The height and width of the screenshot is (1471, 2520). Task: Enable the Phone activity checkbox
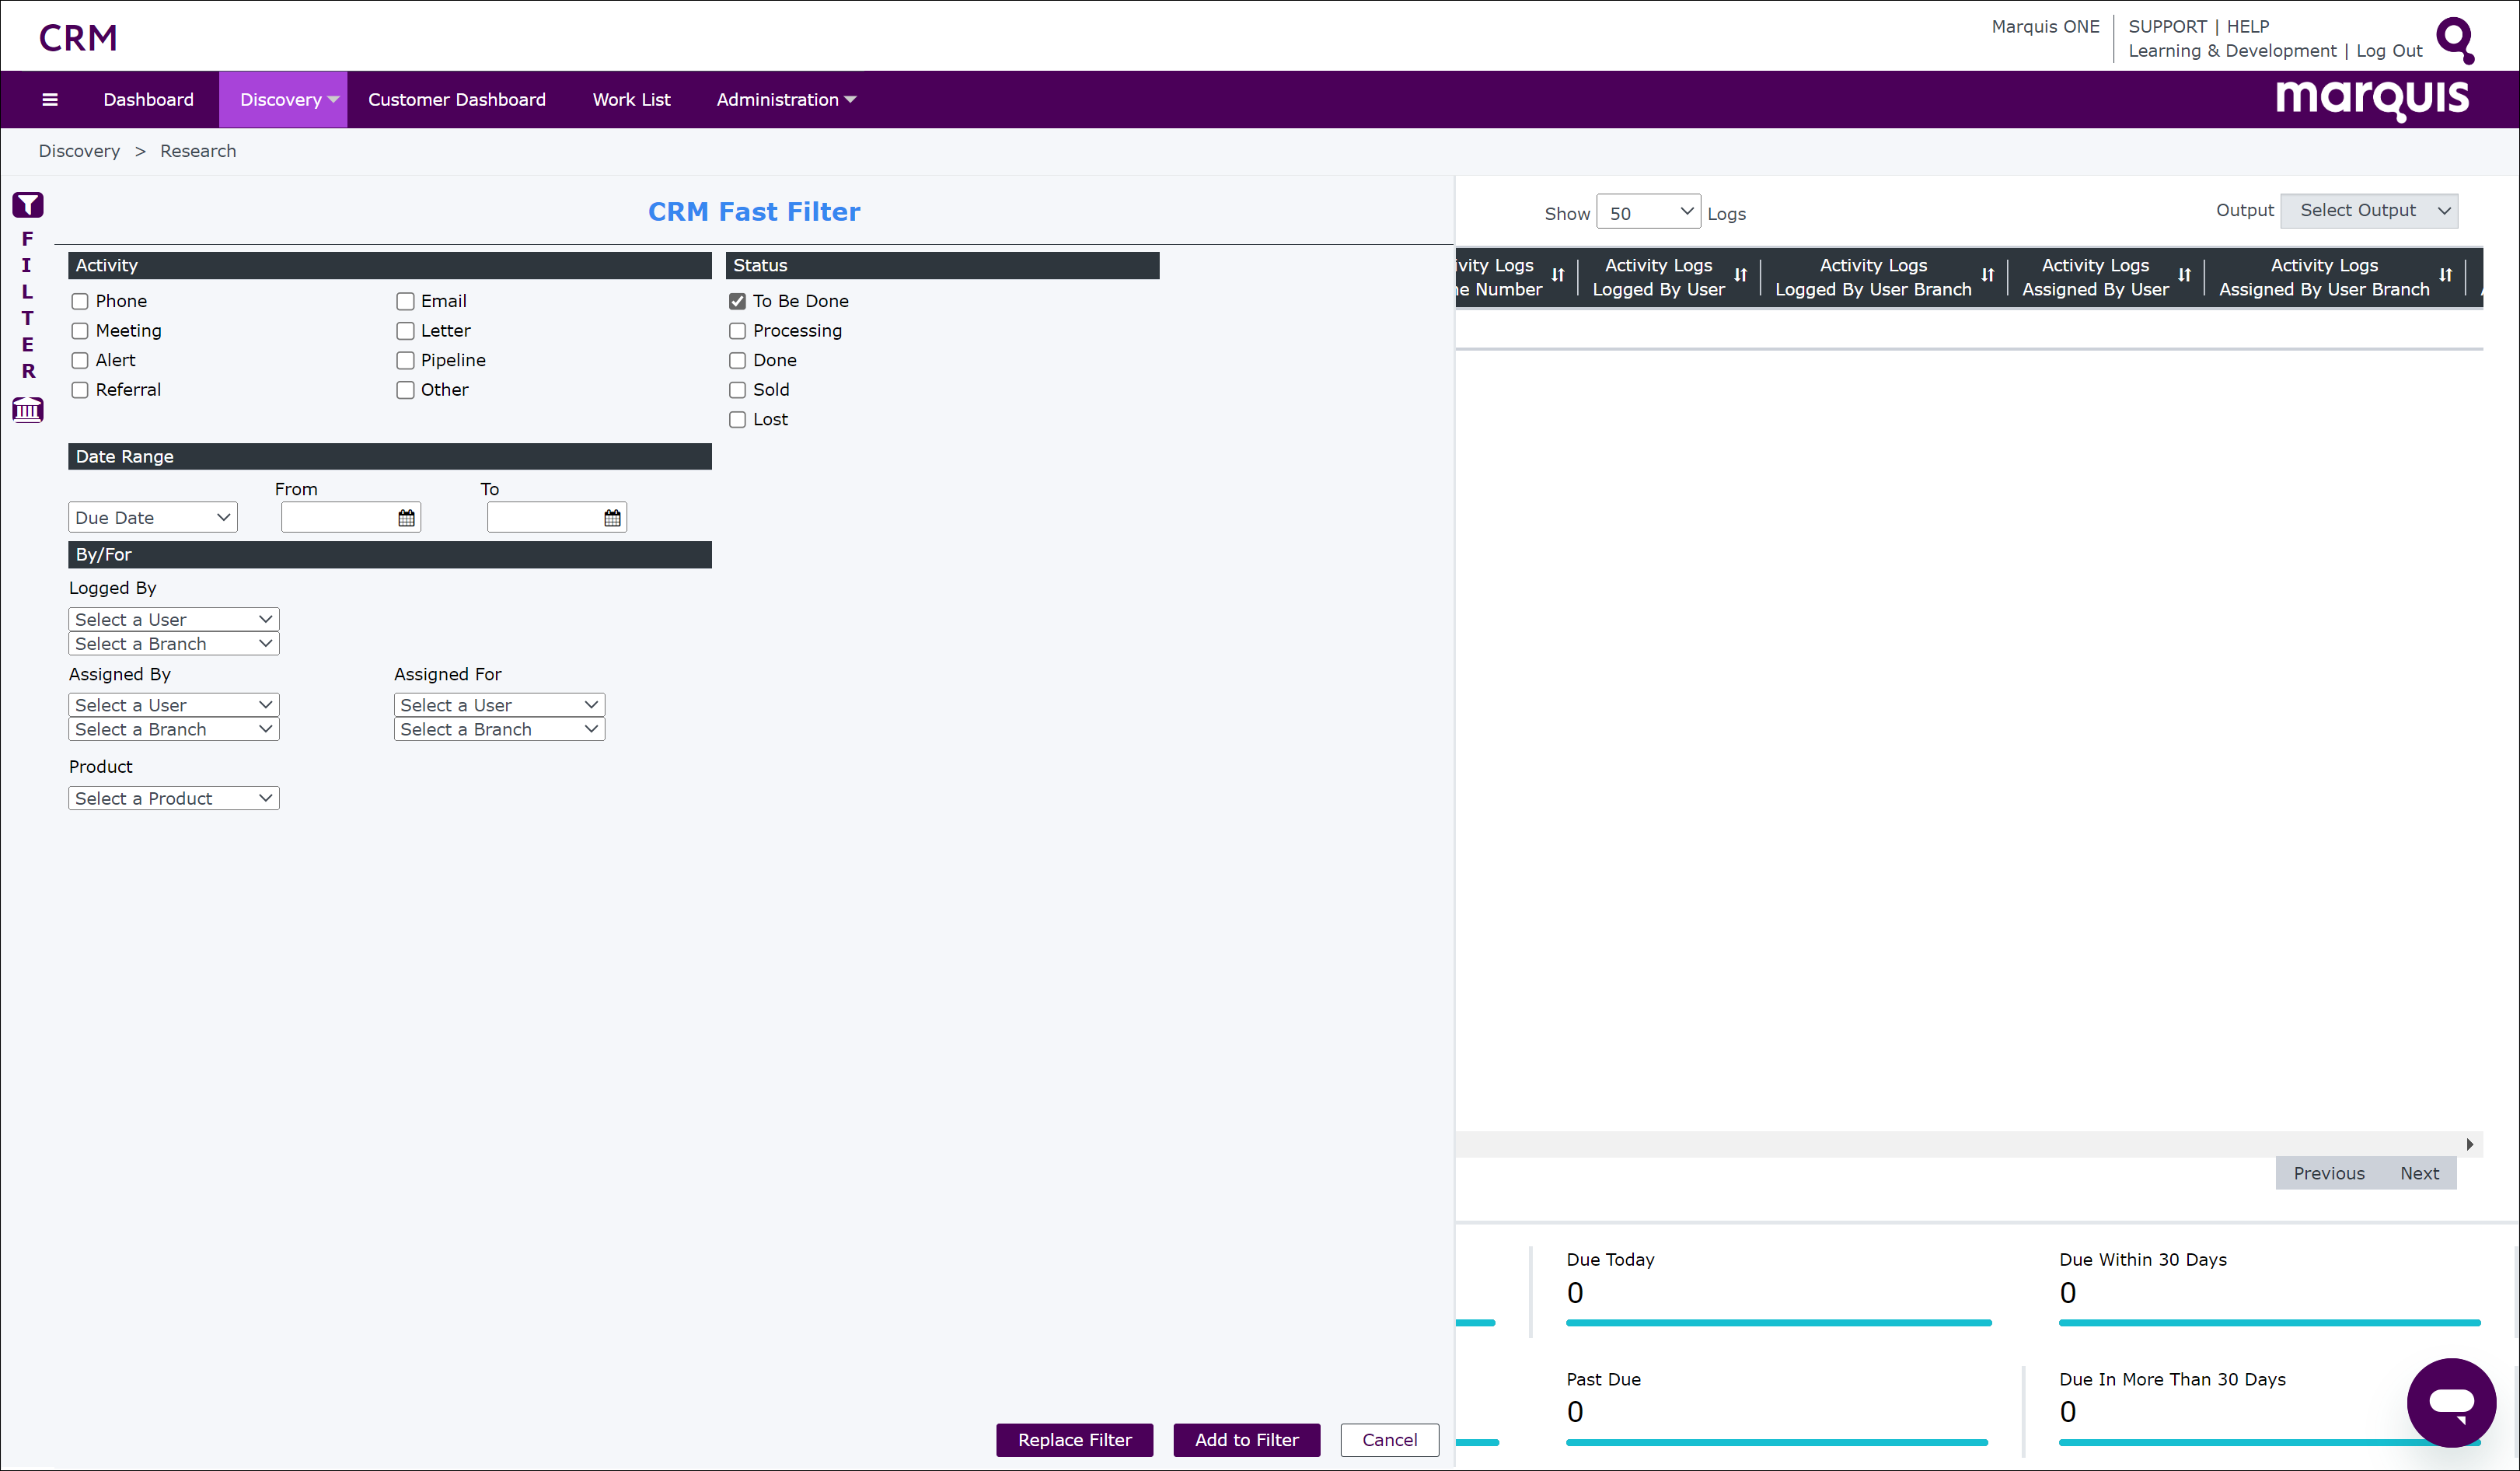coord(80,300)
